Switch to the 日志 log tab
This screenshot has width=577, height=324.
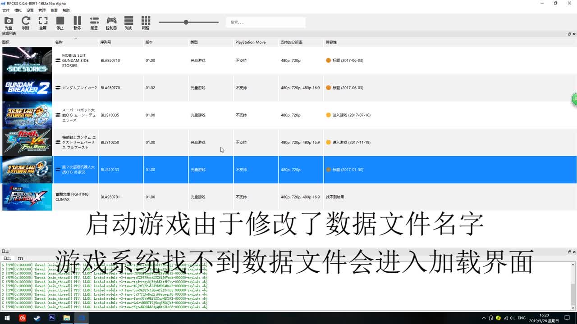7,258
